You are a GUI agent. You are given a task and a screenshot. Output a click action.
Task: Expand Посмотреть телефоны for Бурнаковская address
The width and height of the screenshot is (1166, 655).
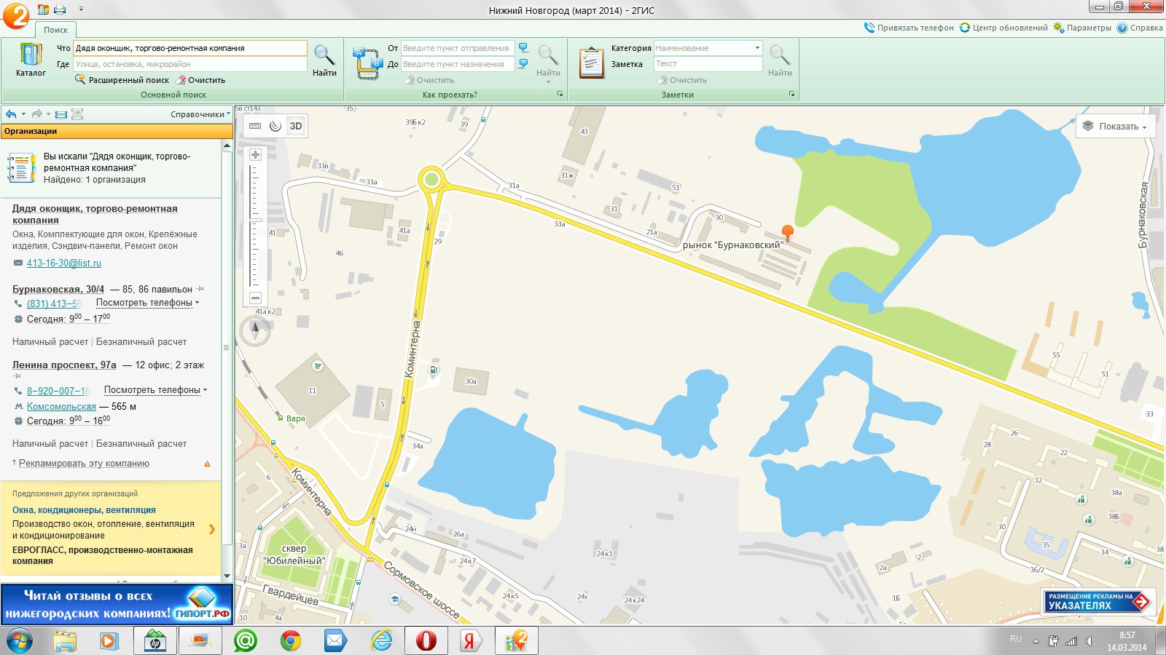coord(147,303)
